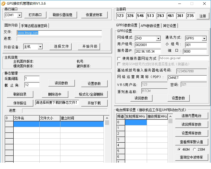The image size is (211, 169).
Task: Select the registration code field 546
Action: coord(140,16)
